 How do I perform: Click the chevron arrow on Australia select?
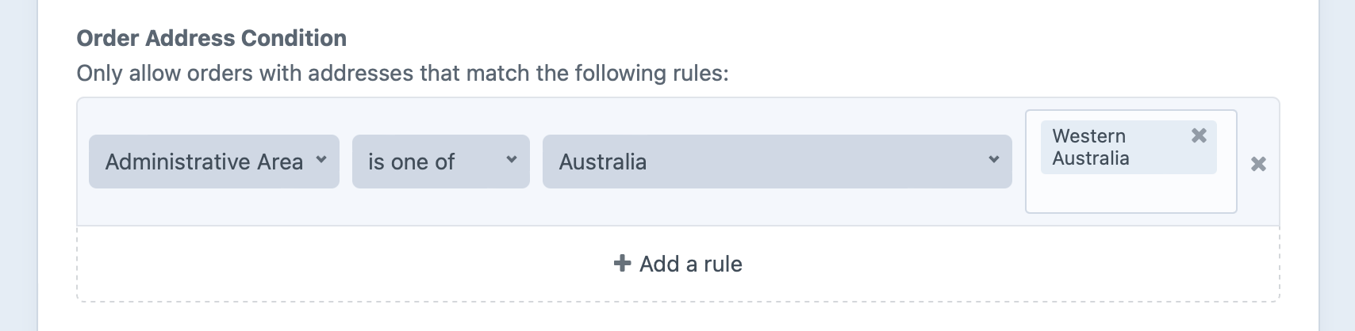point(993,160)
